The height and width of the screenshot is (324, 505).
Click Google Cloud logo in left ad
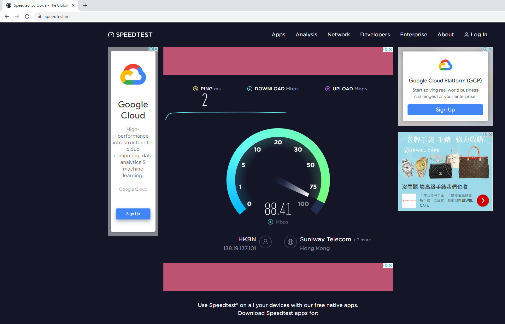133,75
